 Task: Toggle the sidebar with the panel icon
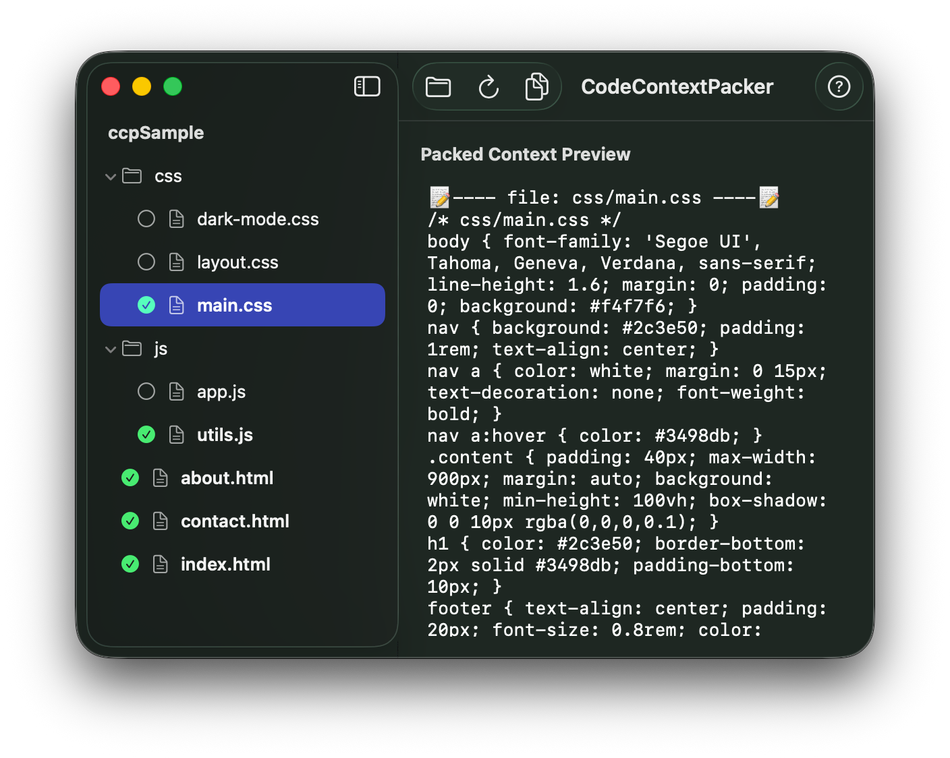(x=367, y=86)
